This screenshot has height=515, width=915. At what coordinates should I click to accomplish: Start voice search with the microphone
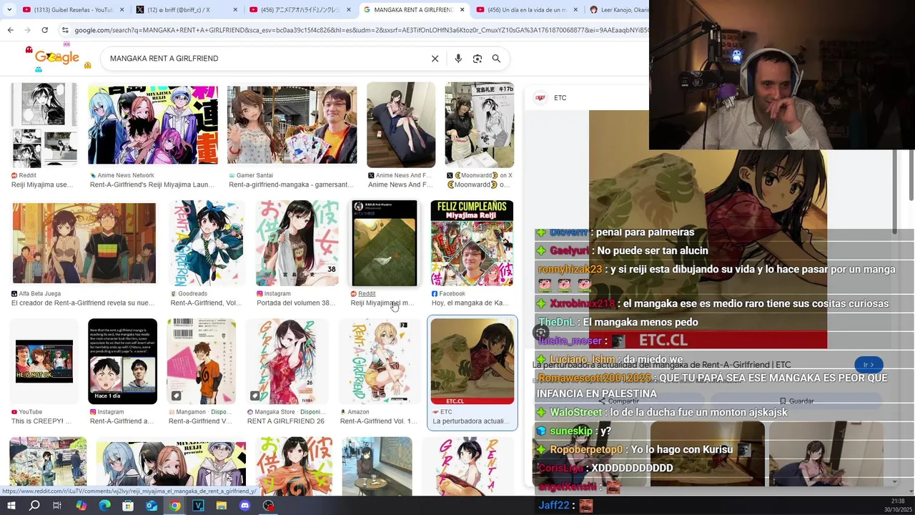click(x=458, y=59)
